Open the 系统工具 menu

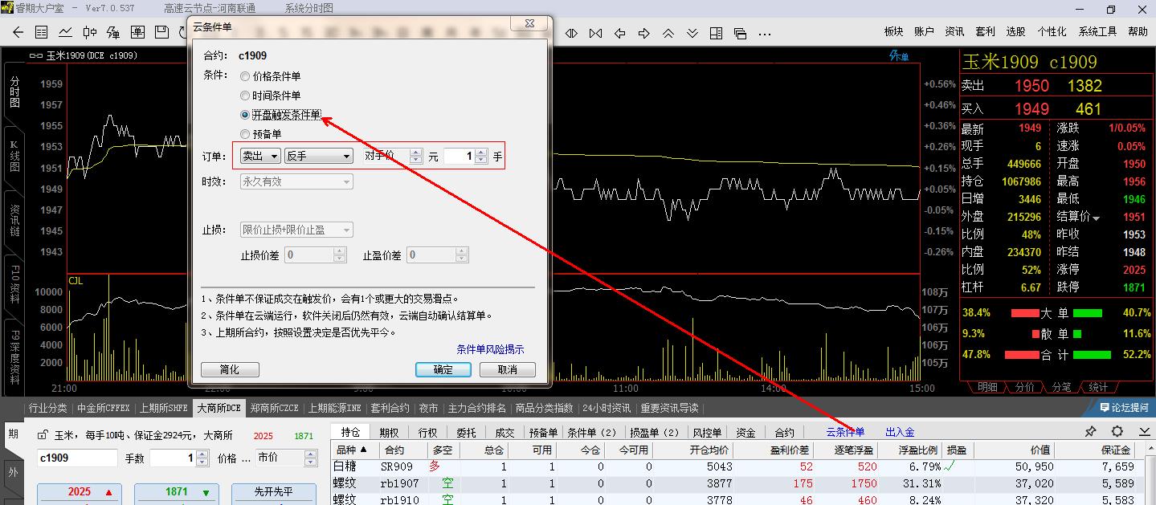click(x=1097, y=31)
